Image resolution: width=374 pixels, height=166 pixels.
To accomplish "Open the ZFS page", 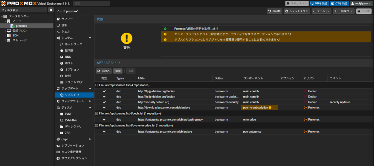I will pyautogui.click(x=68, y=133).
